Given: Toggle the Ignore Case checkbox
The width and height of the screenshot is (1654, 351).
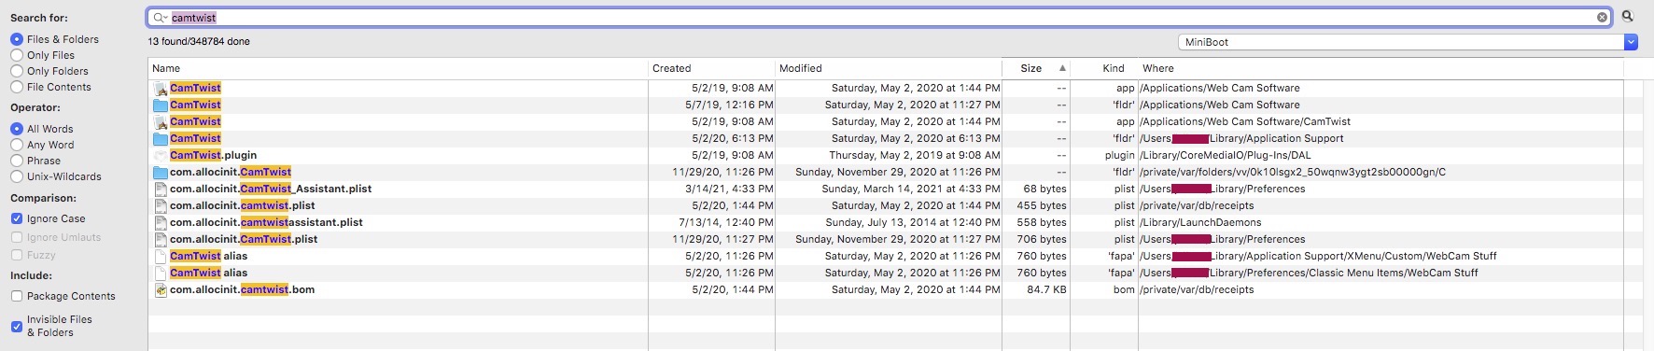Looking at the screenshot, I should (17, 218).
